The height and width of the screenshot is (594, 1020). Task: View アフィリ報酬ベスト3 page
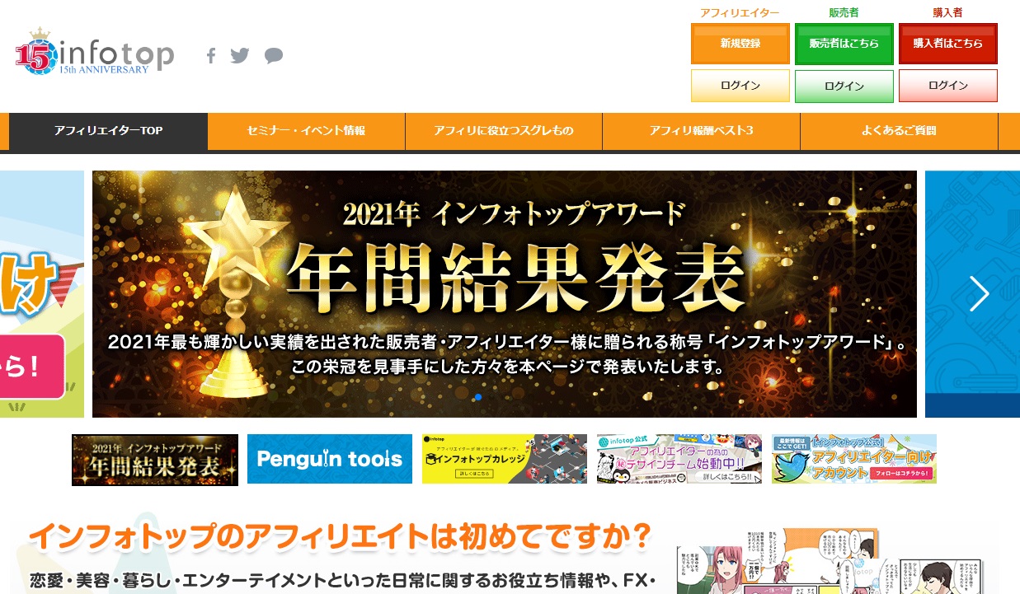point(701,131)
